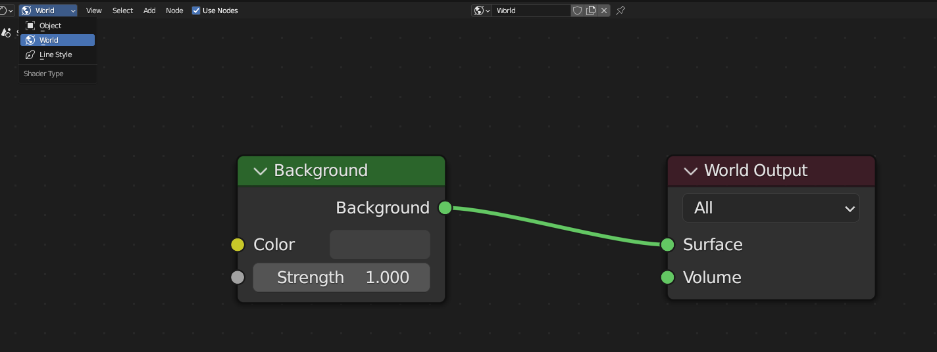Click the shapes icon at left edge
The image size is (937, 352).
pos(6,32)
